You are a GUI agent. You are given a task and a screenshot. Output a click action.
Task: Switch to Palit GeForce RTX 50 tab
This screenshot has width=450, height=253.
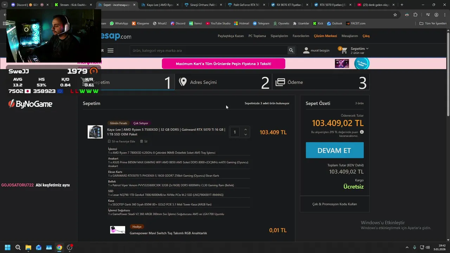(x=247, y=5)
